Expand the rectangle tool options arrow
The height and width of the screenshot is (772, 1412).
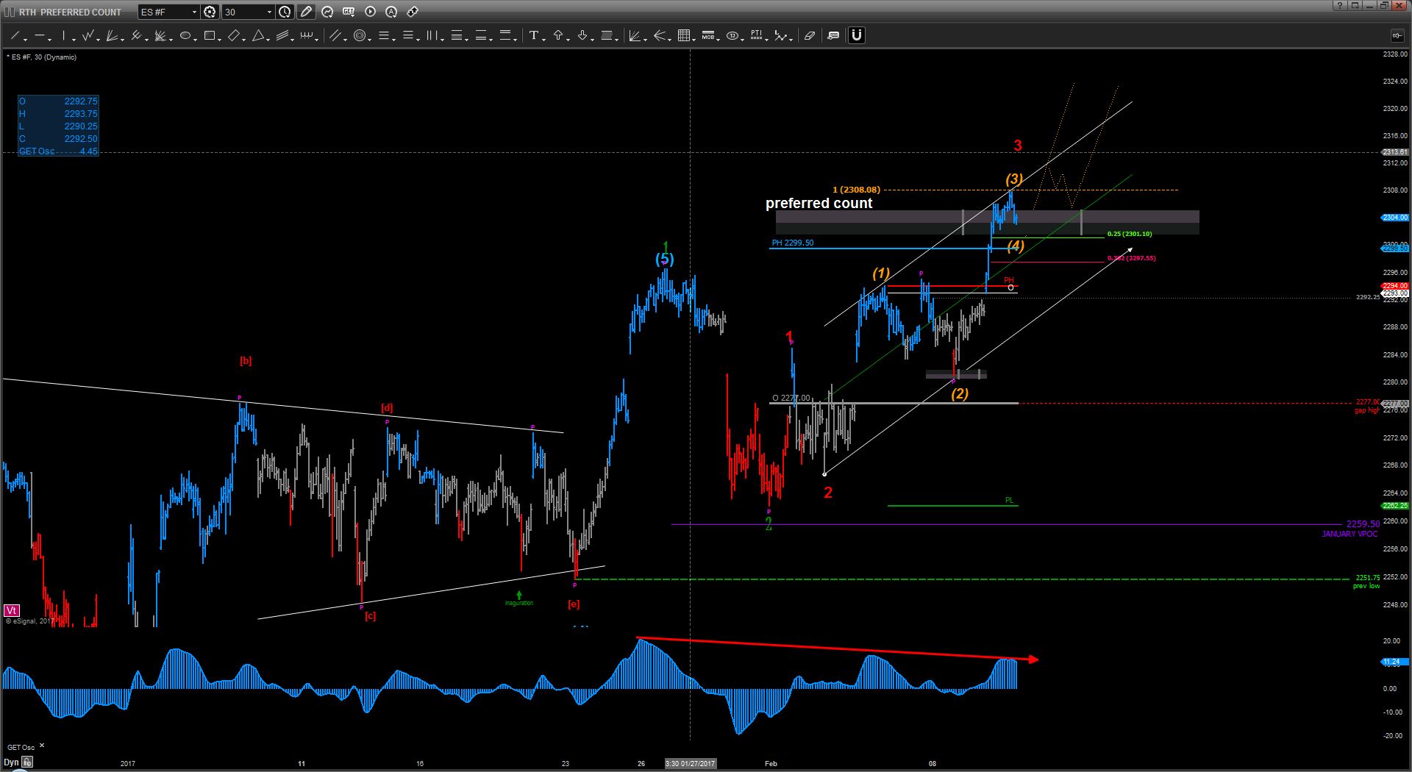pyautogui.click(x=220, y=38)
